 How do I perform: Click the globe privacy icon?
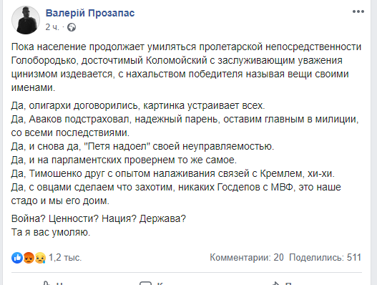72,27
